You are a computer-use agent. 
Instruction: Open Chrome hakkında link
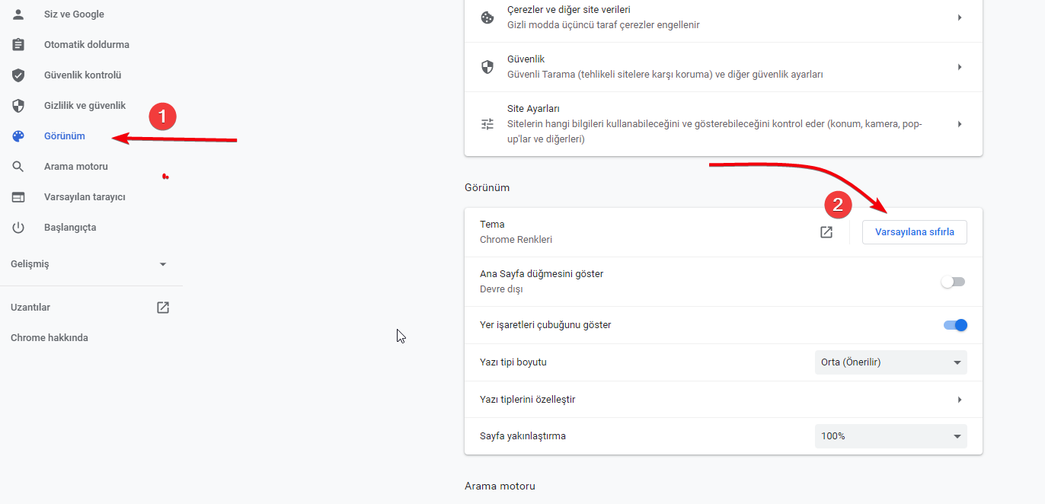click(x=50, y=338)
